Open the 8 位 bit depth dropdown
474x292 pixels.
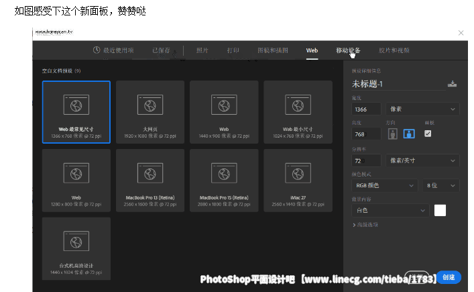440,185
